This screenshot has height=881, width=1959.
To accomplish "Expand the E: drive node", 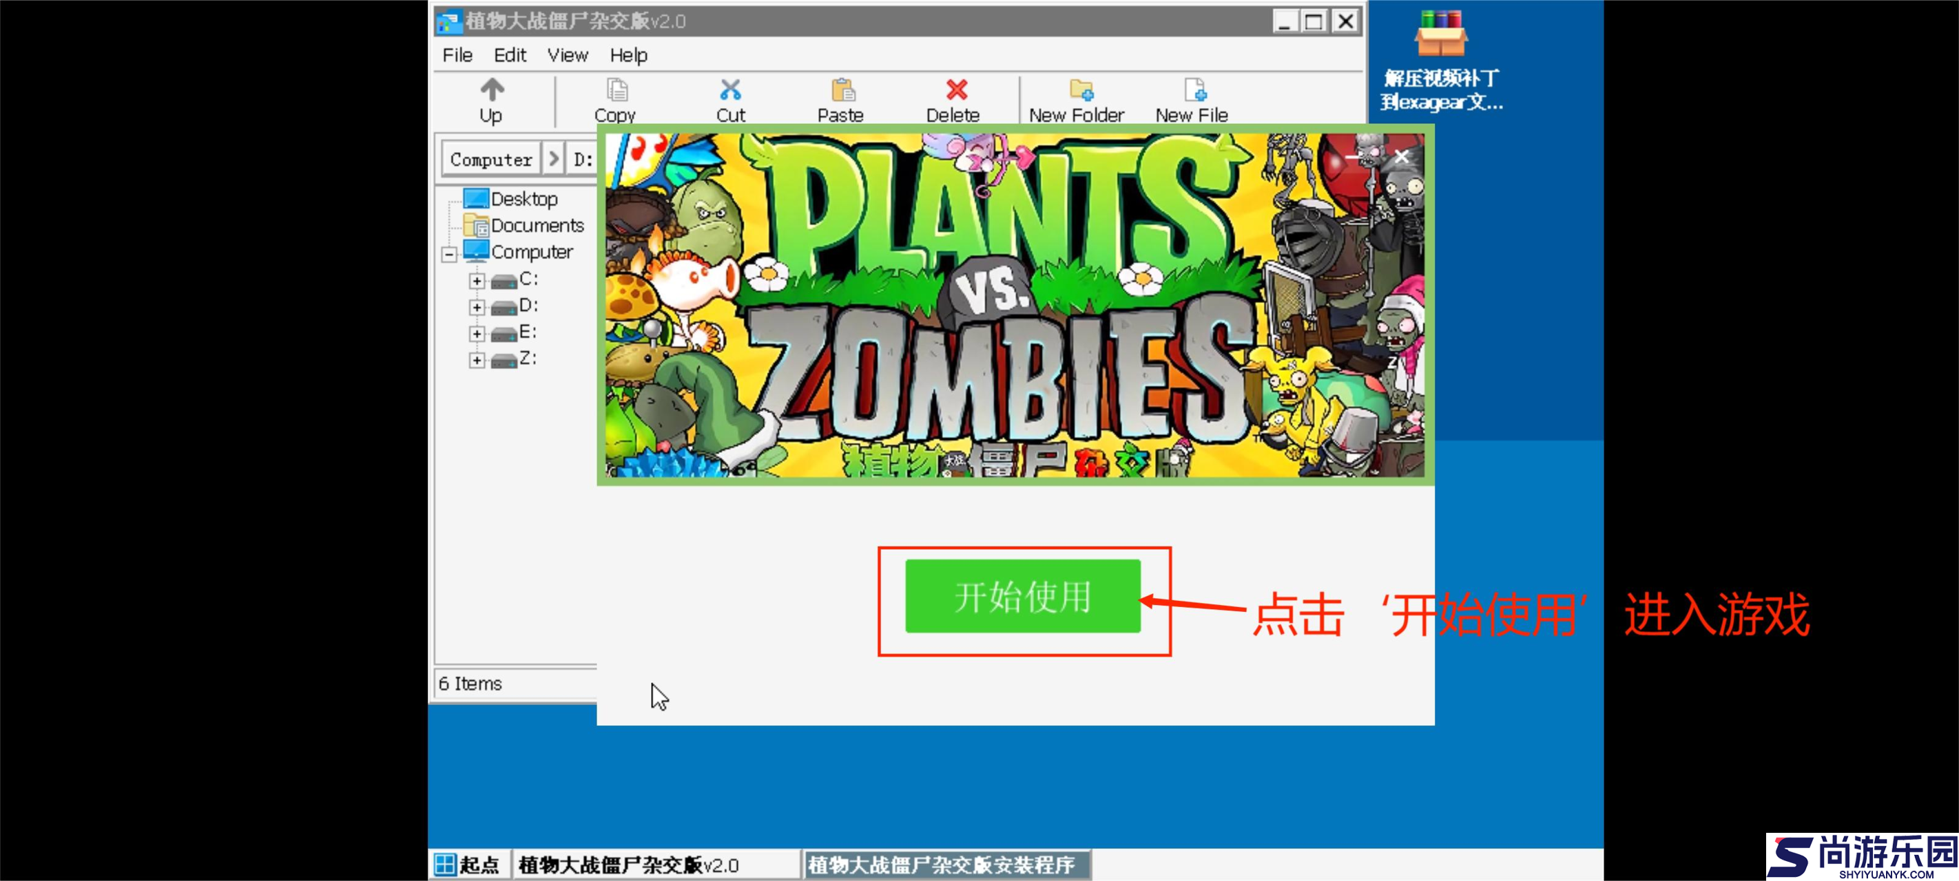I will click(477, 334).
